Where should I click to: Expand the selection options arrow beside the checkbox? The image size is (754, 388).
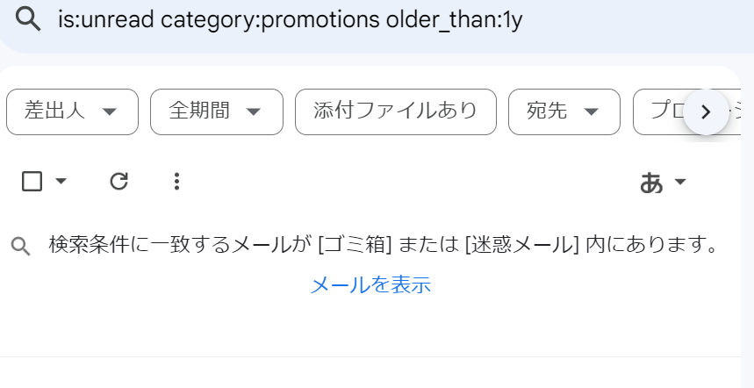61,182
